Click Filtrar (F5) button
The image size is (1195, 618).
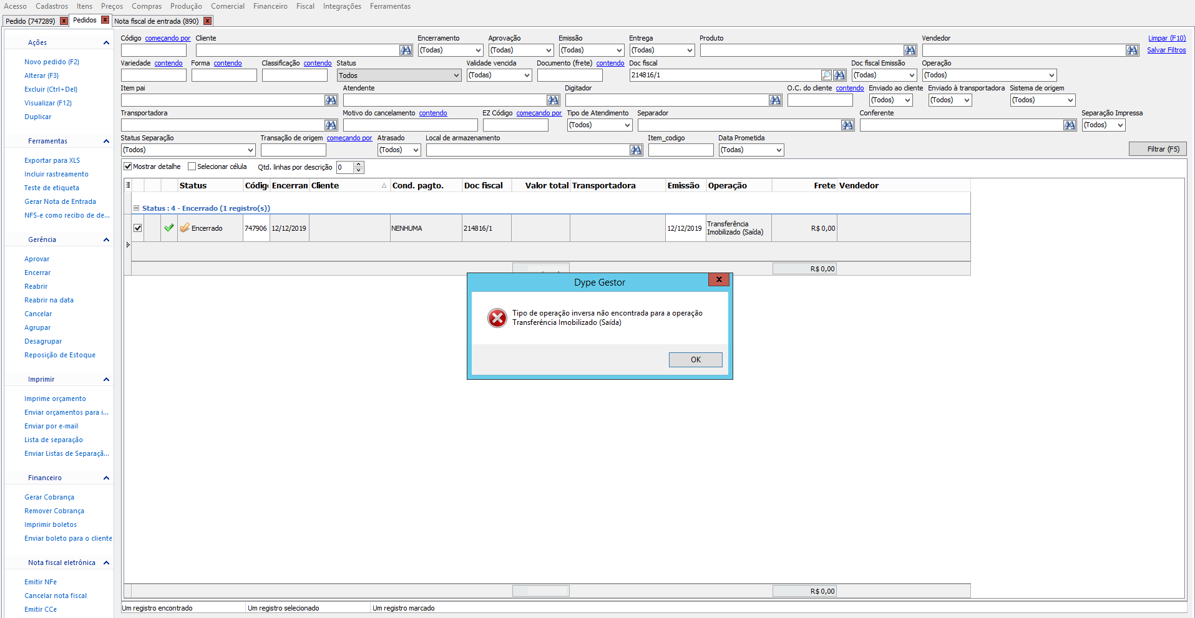(x=1158, y=149)
